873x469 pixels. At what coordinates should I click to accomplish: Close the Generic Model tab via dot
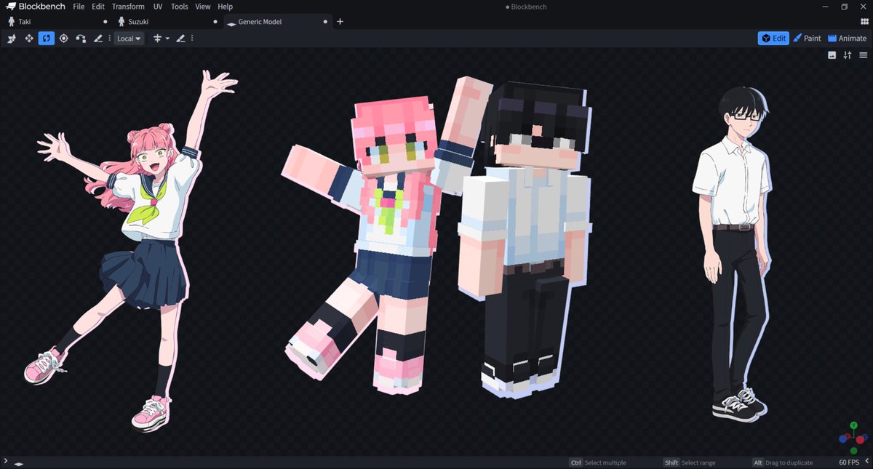click(x=325, y=22)
